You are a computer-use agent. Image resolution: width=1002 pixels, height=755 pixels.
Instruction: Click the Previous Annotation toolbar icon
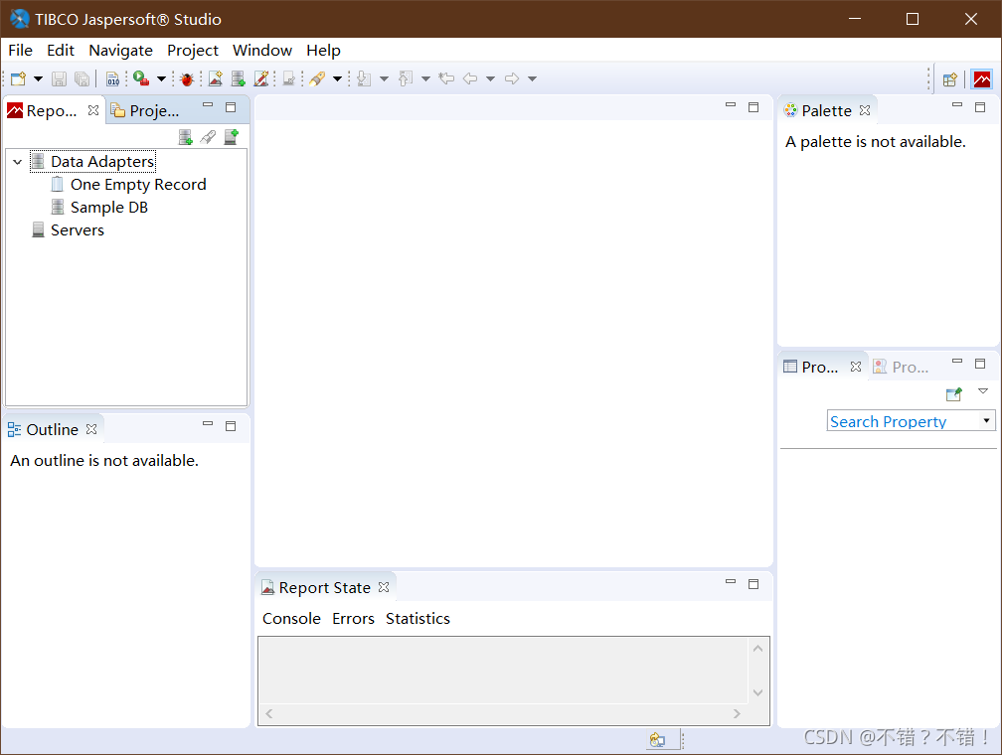coord(406,78)
